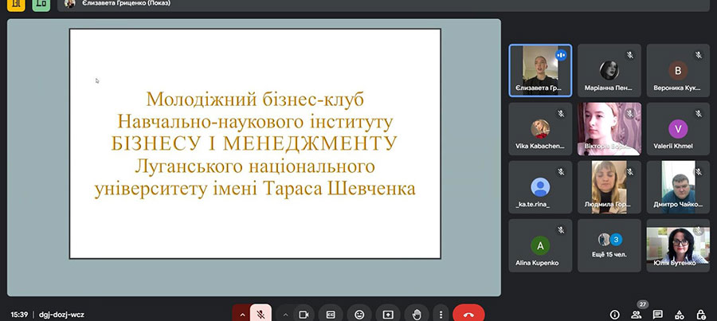Click the 15:39 time display
The width and height of the screenshot is (717, 321).
(x=20, y=315)
